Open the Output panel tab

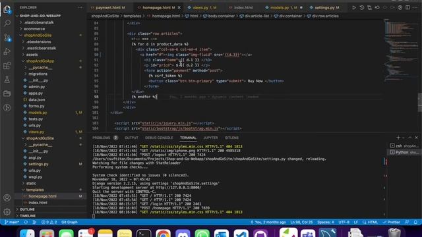[x=131, y=138]
